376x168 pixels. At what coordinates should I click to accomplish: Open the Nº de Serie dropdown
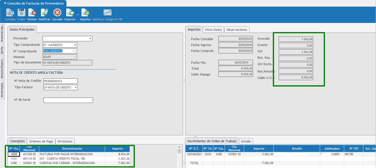[91, 100]
